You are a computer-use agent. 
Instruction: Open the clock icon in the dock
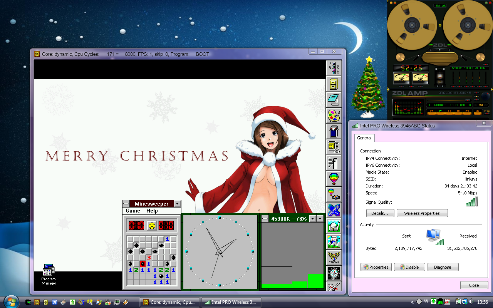334,273
